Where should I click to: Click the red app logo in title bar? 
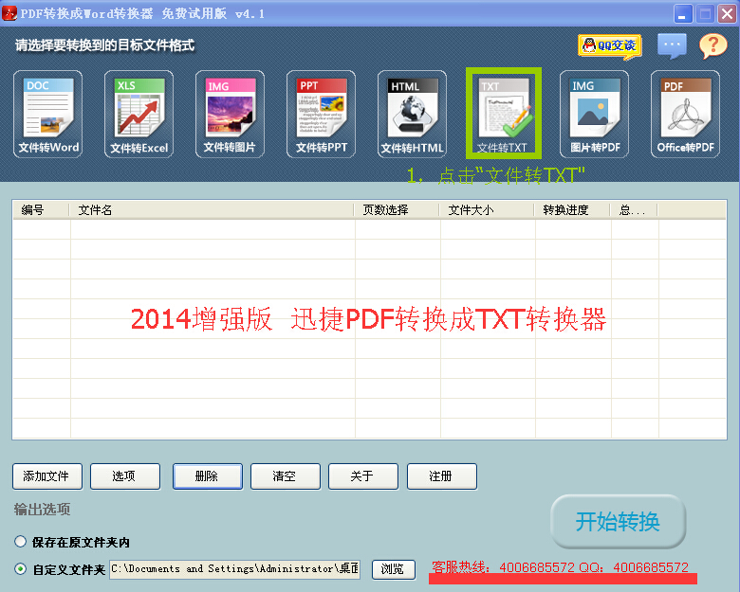pos(9,13)
